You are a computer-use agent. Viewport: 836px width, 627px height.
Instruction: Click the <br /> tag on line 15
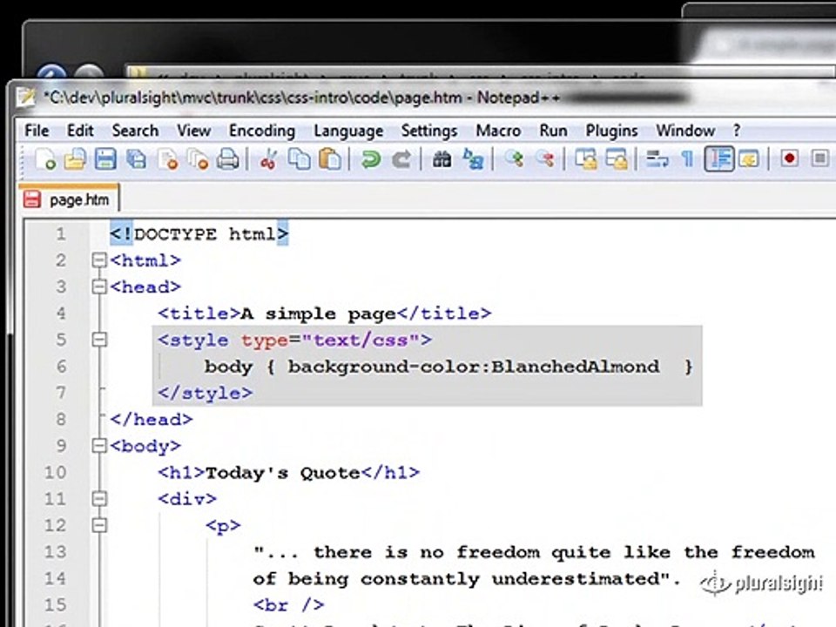(x=288, y=605)
